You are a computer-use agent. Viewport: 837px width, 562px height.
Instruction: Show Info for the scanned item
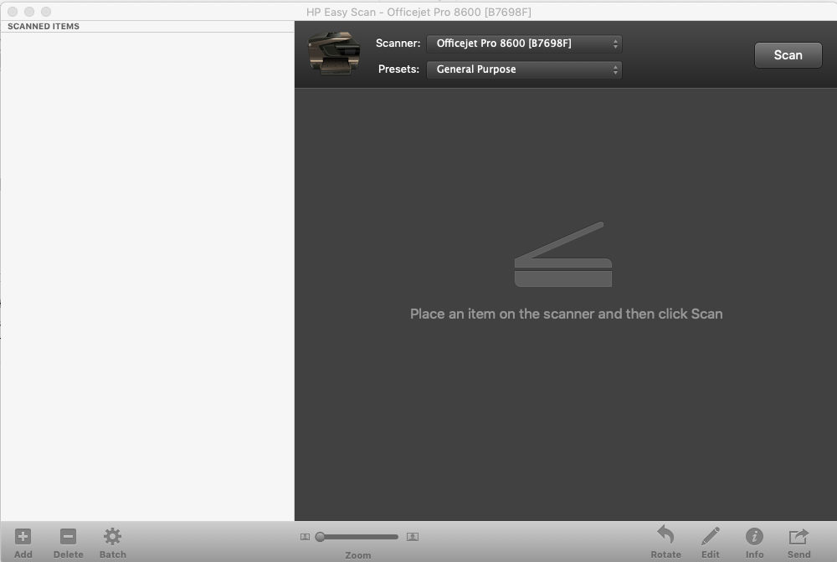[x=754, y=536]
